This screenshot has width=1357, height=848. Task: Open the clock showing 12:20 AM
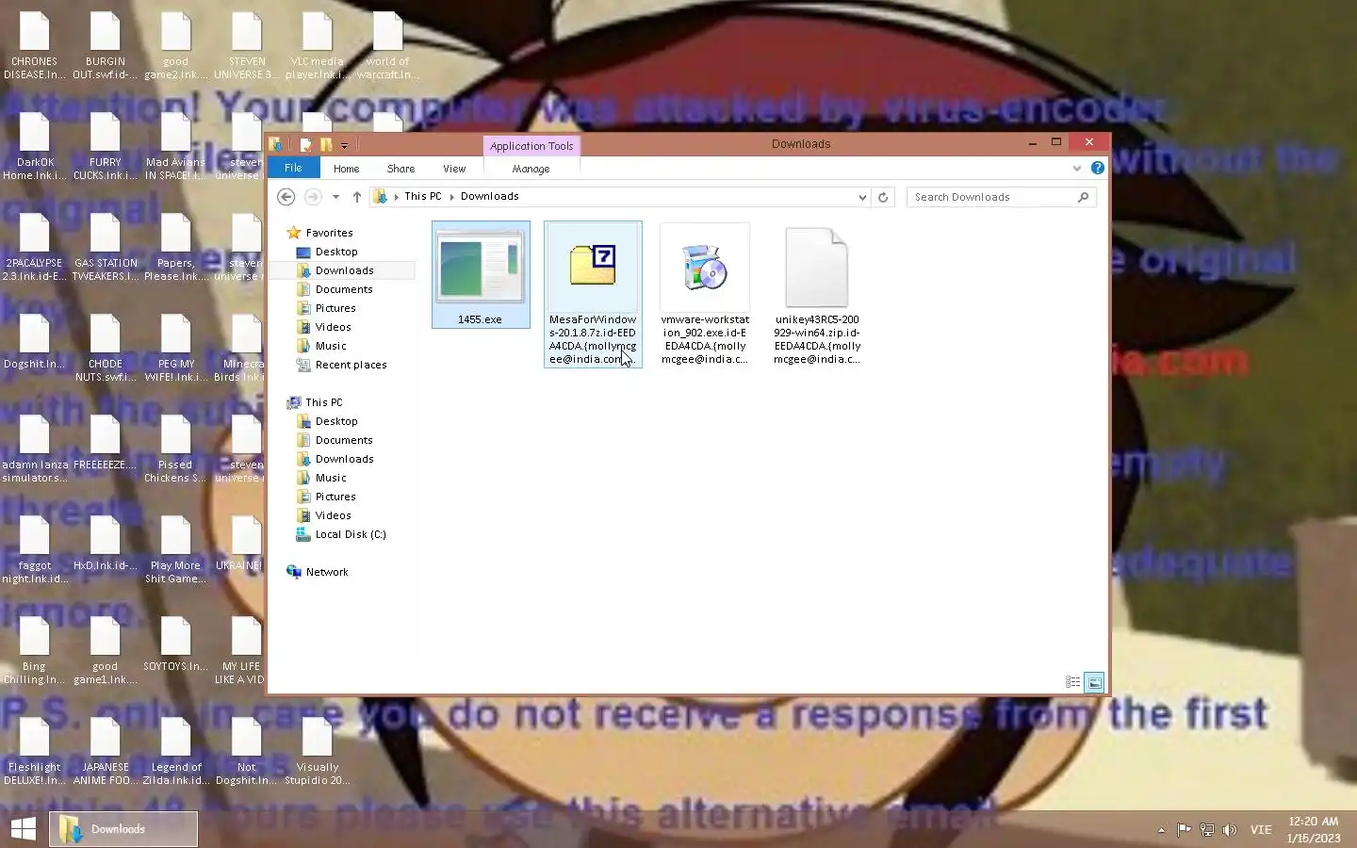(1313, 829)
